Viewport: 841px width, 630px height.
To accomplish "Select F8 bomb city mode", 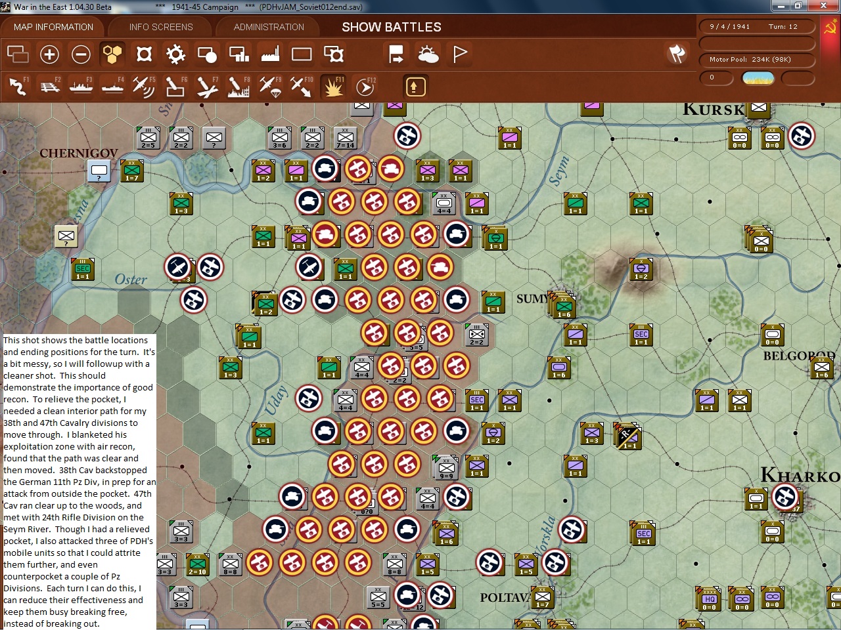I will click(x=239, y=86).
